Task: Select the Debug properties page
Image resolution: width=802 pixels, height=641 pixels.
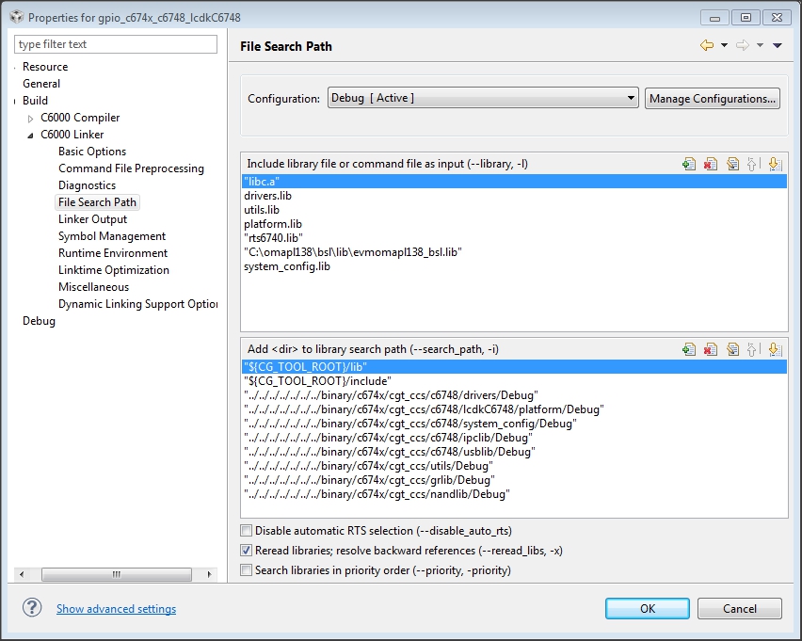Action: (39, 321)
